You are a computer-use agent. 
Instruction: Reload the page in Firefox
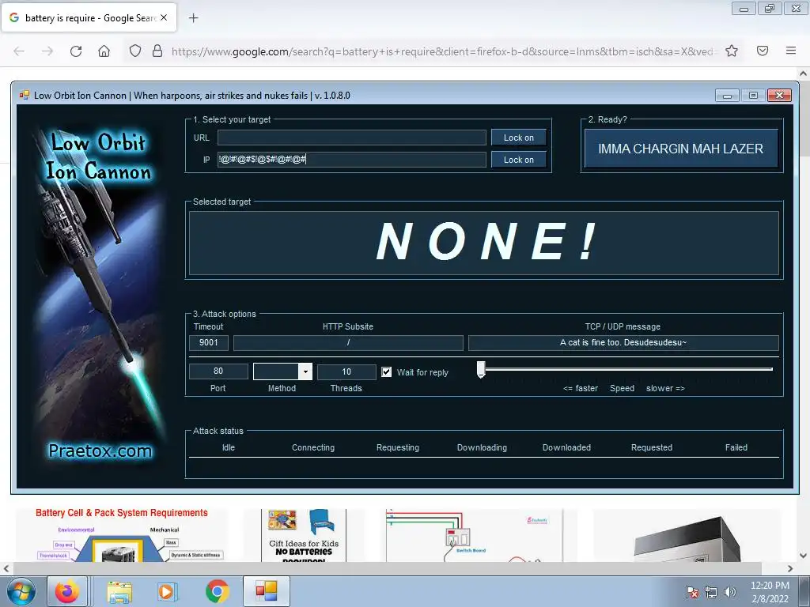point(76,51)
